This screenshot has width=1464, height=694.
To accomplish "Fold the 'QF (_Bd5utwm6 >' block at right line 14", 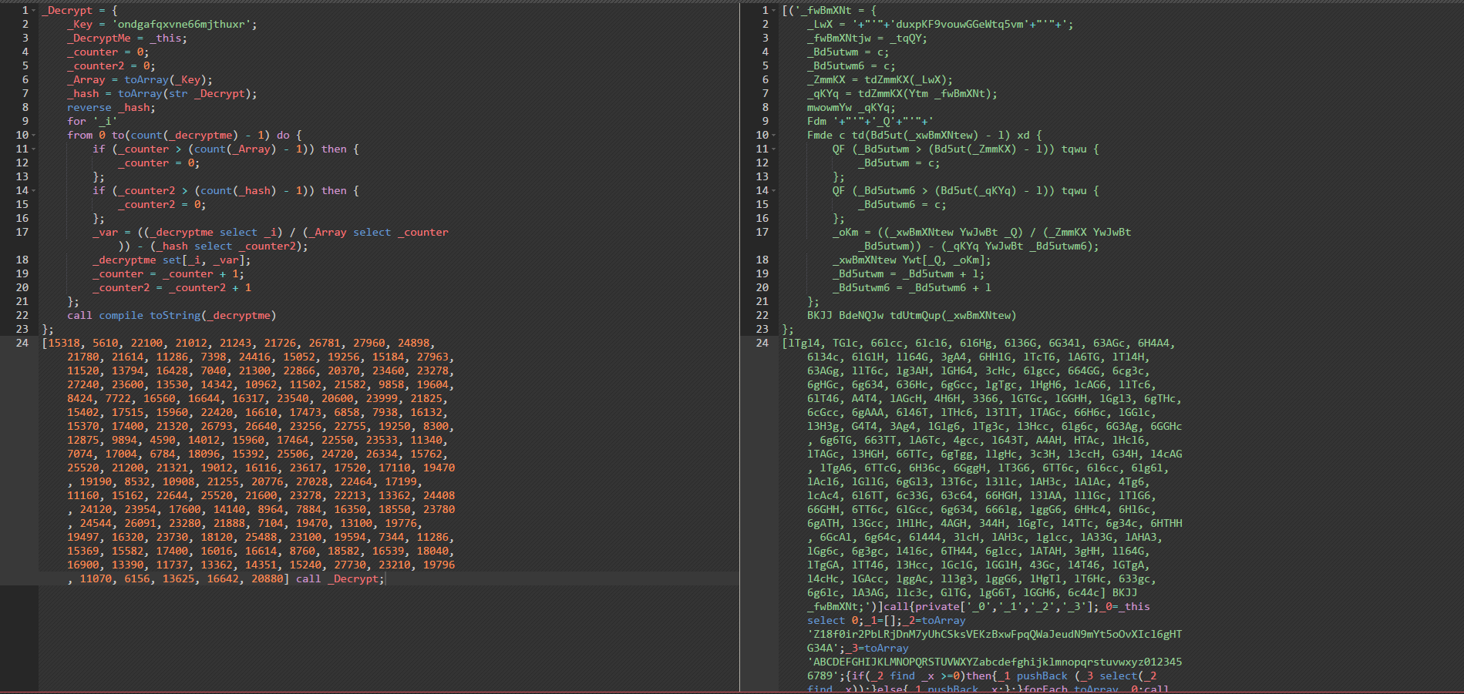I will [x=775, y=191].
